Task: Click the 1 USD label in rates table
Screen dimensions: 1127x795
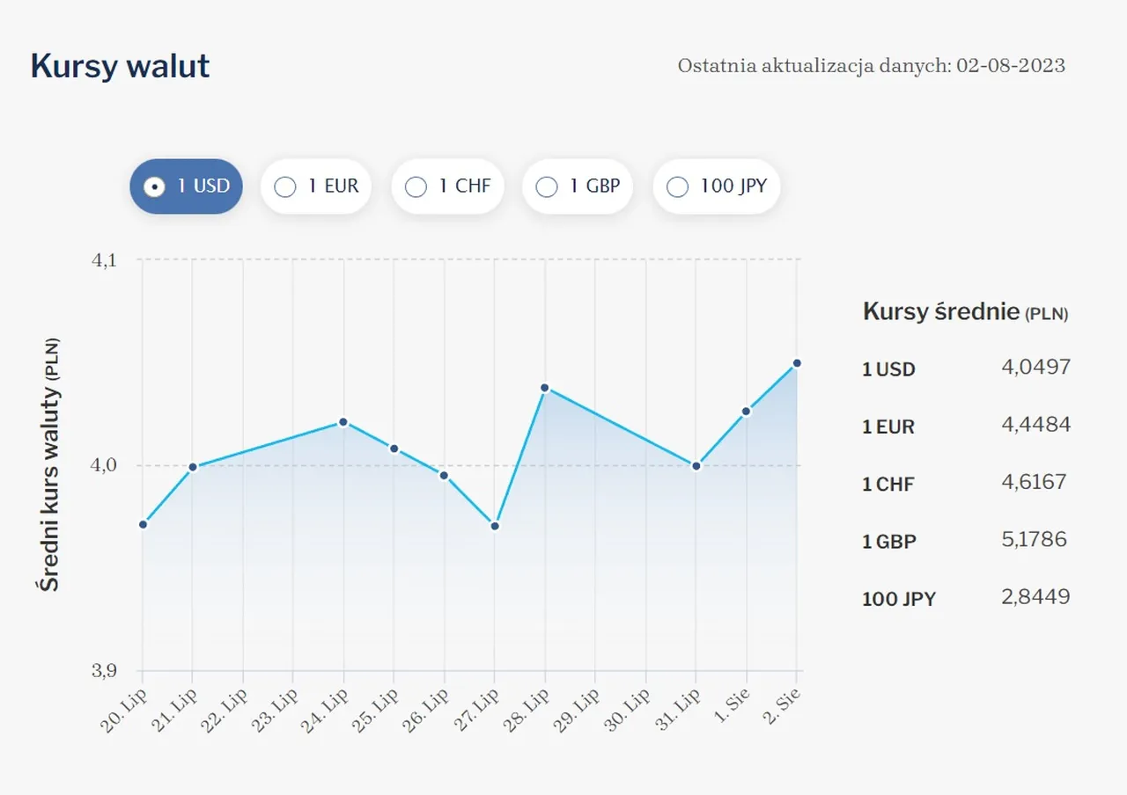Action: pyautogui.click(x=888, y=369)
